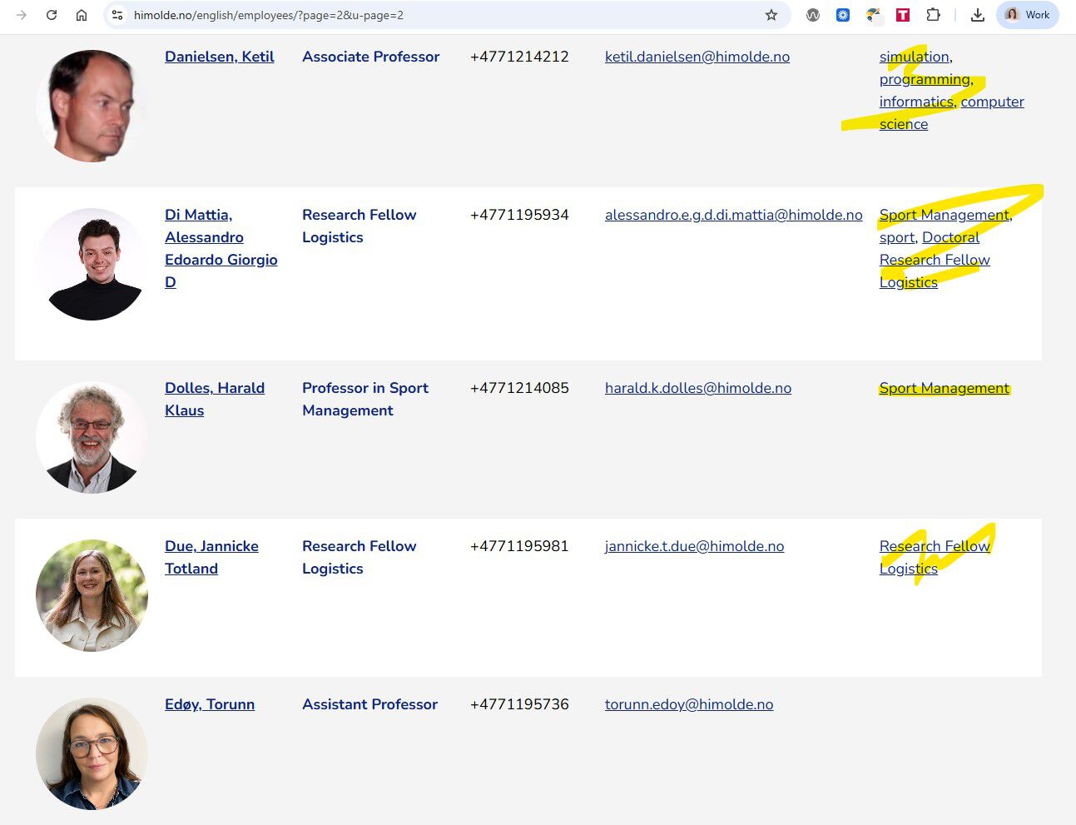Viewport: 1076px width, 825px height.
Task: Open Dolles, Harald Klaus's profile
Action: (x=215, y=399)
